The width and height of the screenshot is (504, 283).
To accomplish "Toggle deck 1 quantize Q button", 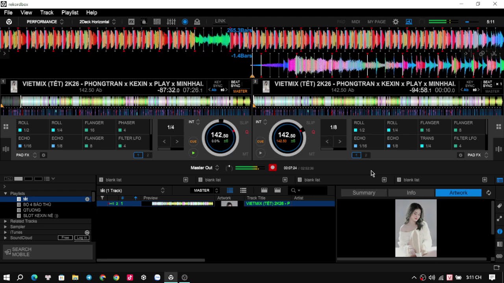I will click(x=247, y=132).
